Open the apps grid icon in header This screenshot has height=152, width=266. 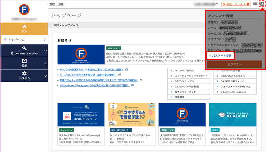255,4
